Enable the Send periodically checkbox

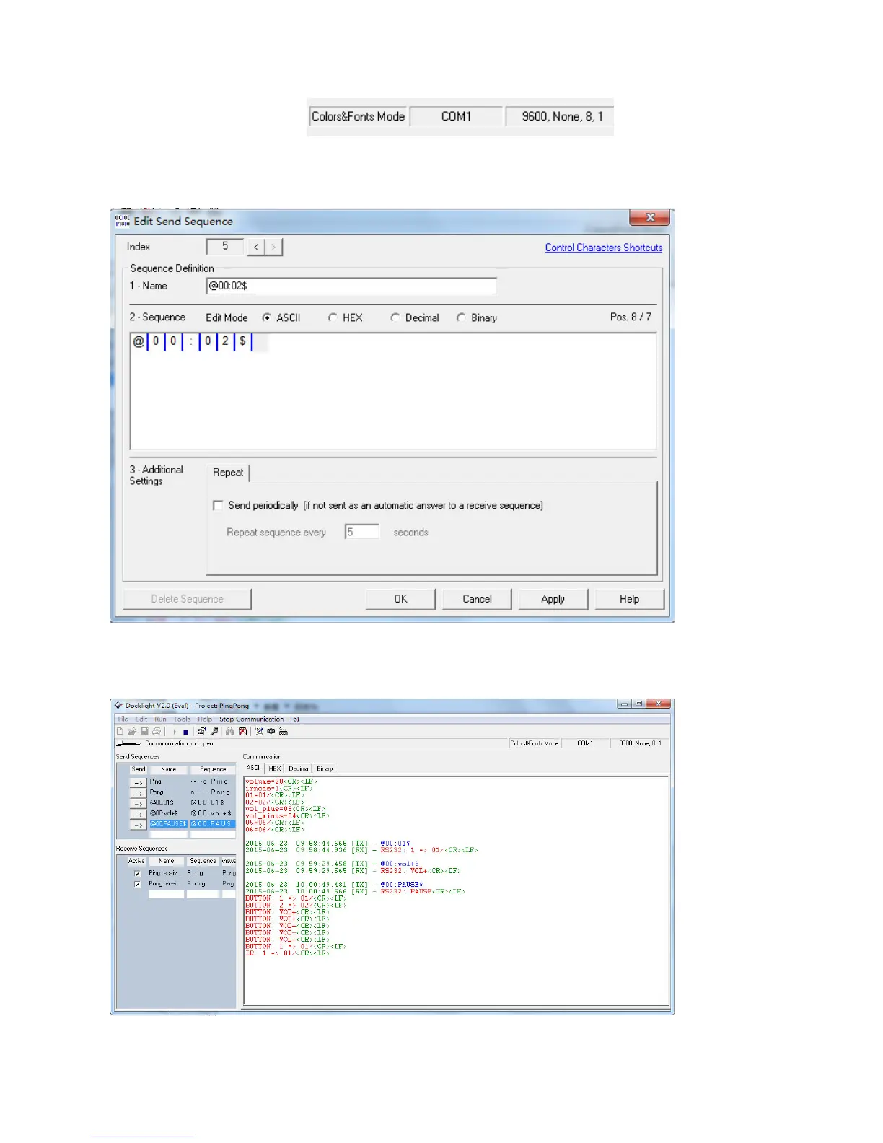(218, 506)
